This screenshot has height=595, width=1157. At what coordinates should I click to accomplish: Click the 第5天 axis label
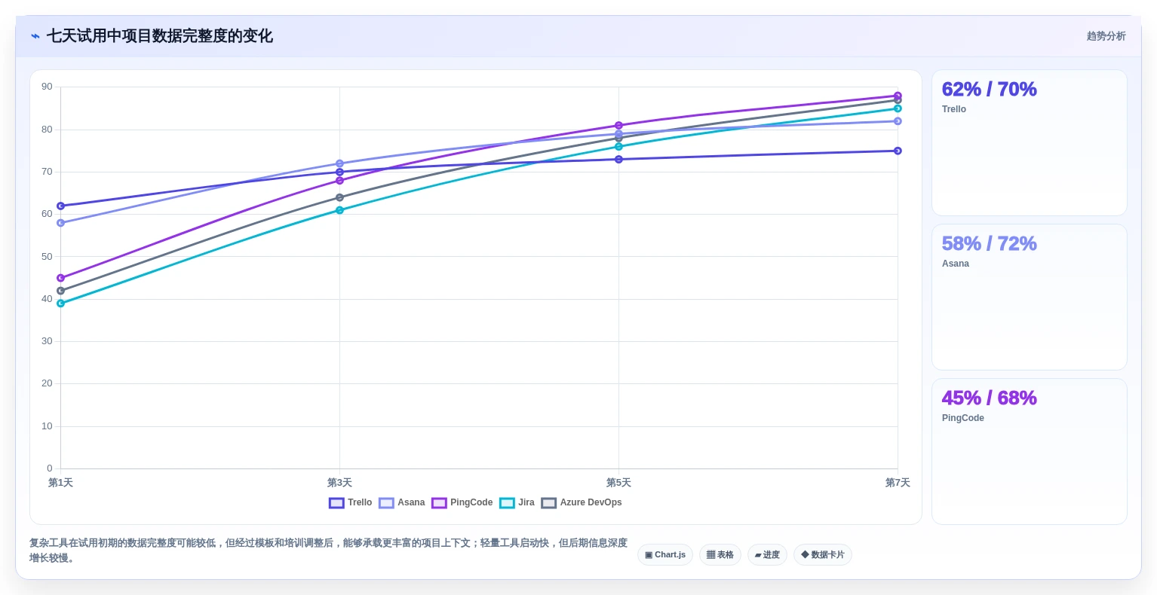pyautogui.click(x=618, y=483)
